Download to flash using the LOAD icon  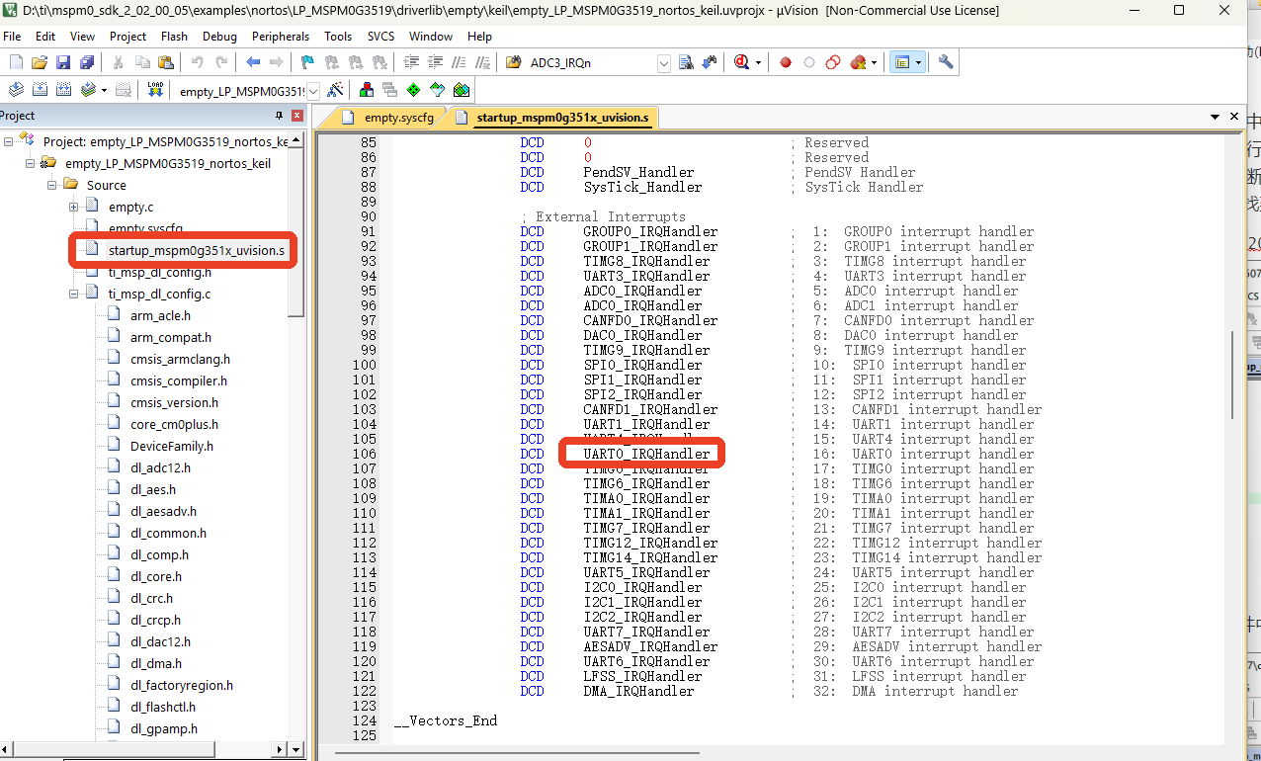pos(155,90)
